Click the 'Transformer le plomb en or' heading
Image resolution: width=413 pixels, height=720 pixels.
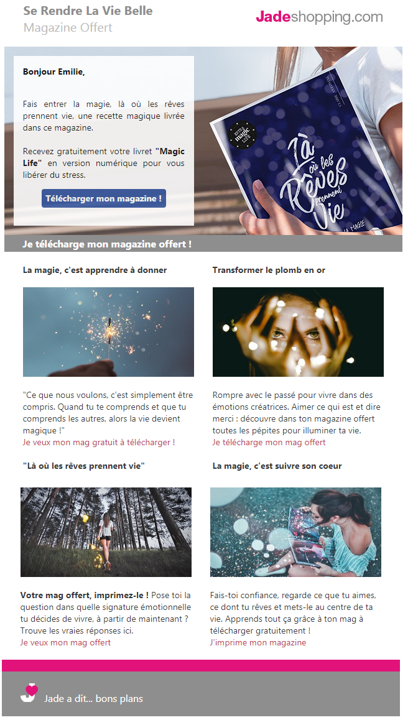269,270
